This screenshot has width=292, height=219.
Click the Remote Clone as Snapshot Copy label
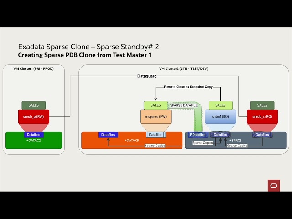point(188,87)
